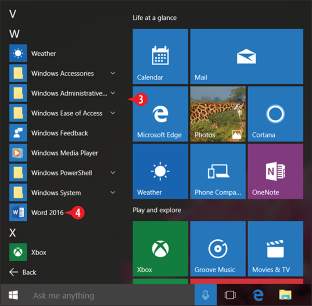The width and height of the screenshot is (312, 306).
Task: Expand the Windows PowerShell chevron
Action: click(x=113, y=172)
